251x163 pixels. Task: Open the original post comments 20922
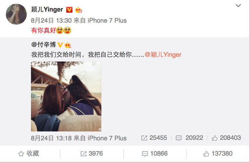point(190,138)
